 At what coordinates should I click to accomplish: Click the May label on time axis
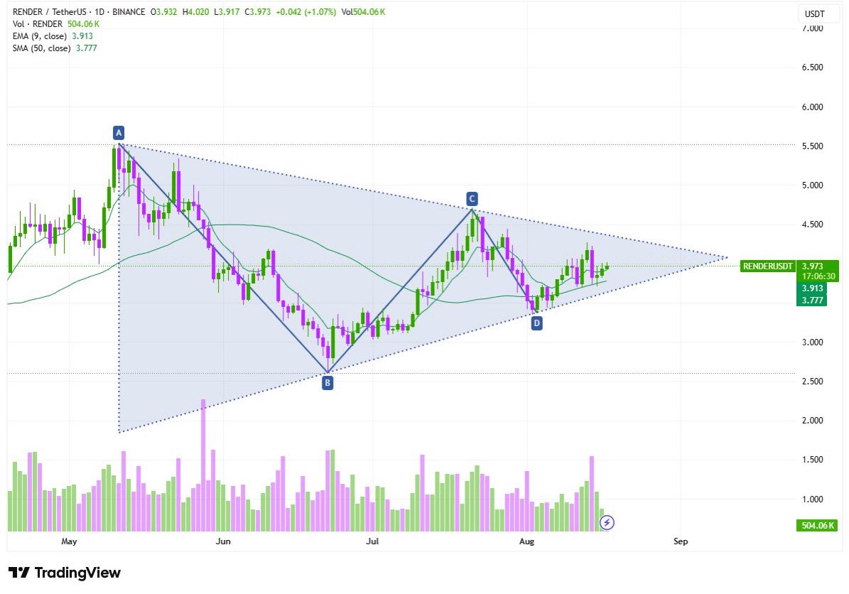click(70, 541)
